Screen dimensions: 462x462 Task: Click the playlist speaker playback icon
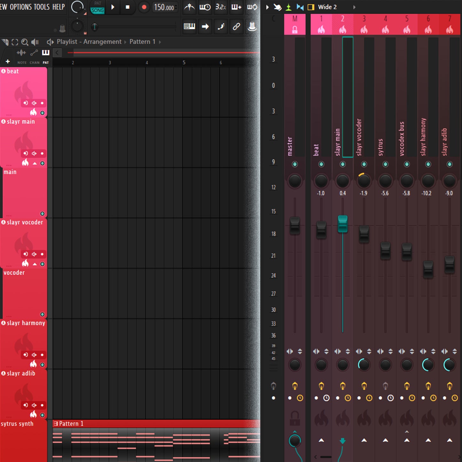35,42
